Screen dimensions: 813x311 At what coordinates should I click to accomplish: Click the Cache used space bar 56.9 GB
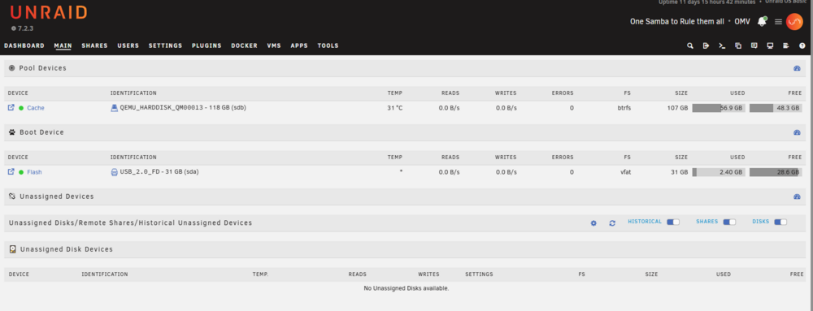(719, 108)
